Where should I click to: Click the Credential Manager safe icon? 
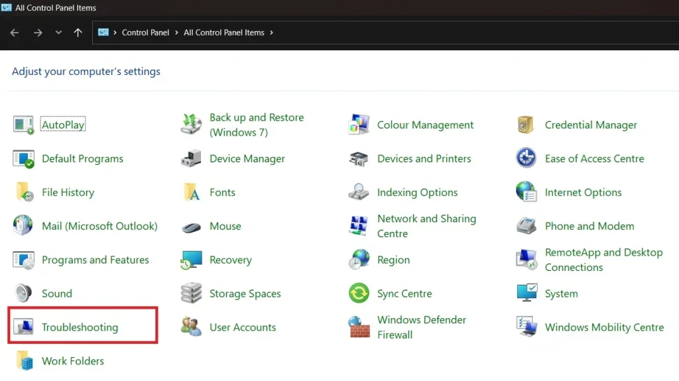click(526, 125)
